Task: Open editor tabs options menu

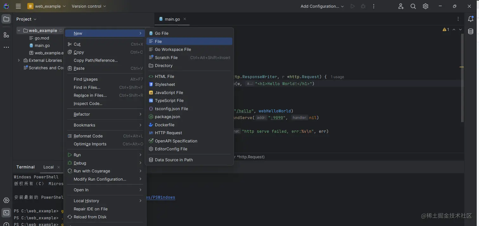Action: [458, 19]
